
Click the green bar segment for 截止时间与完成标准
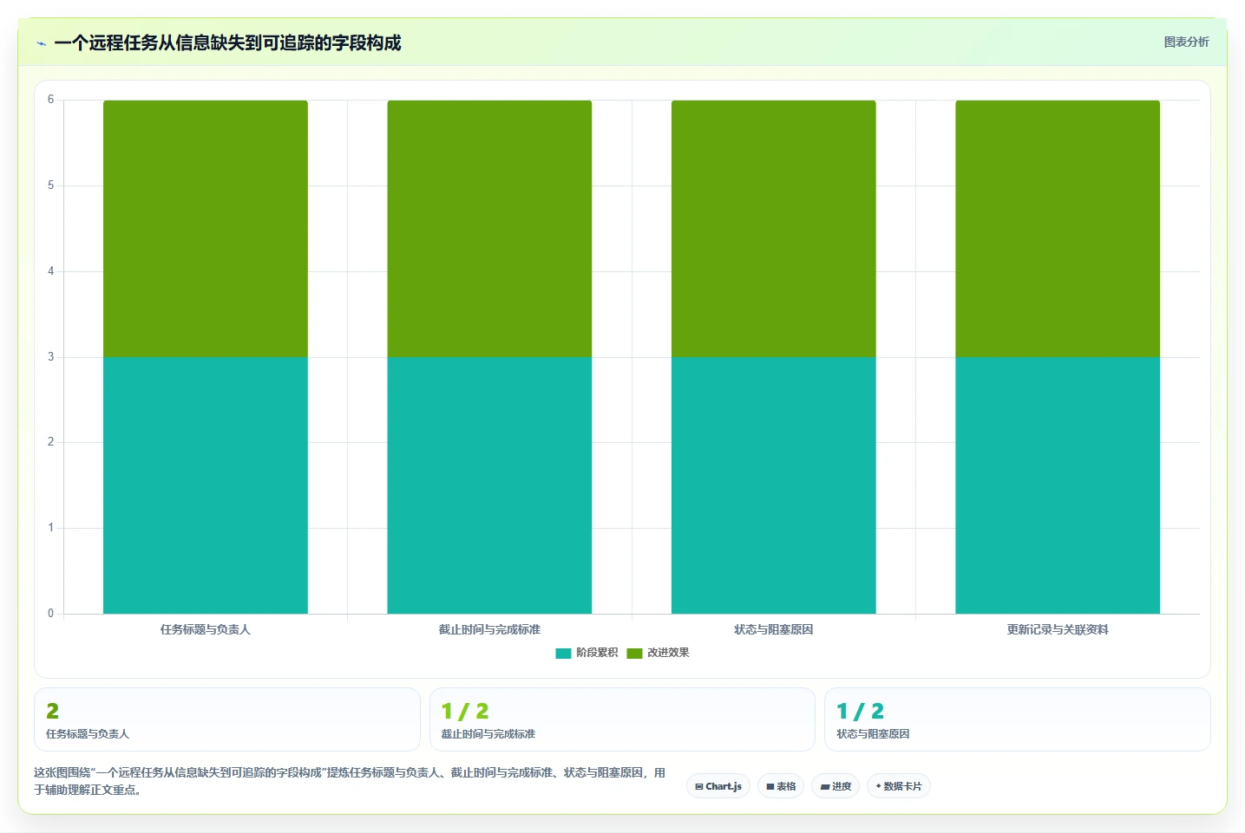489,229
